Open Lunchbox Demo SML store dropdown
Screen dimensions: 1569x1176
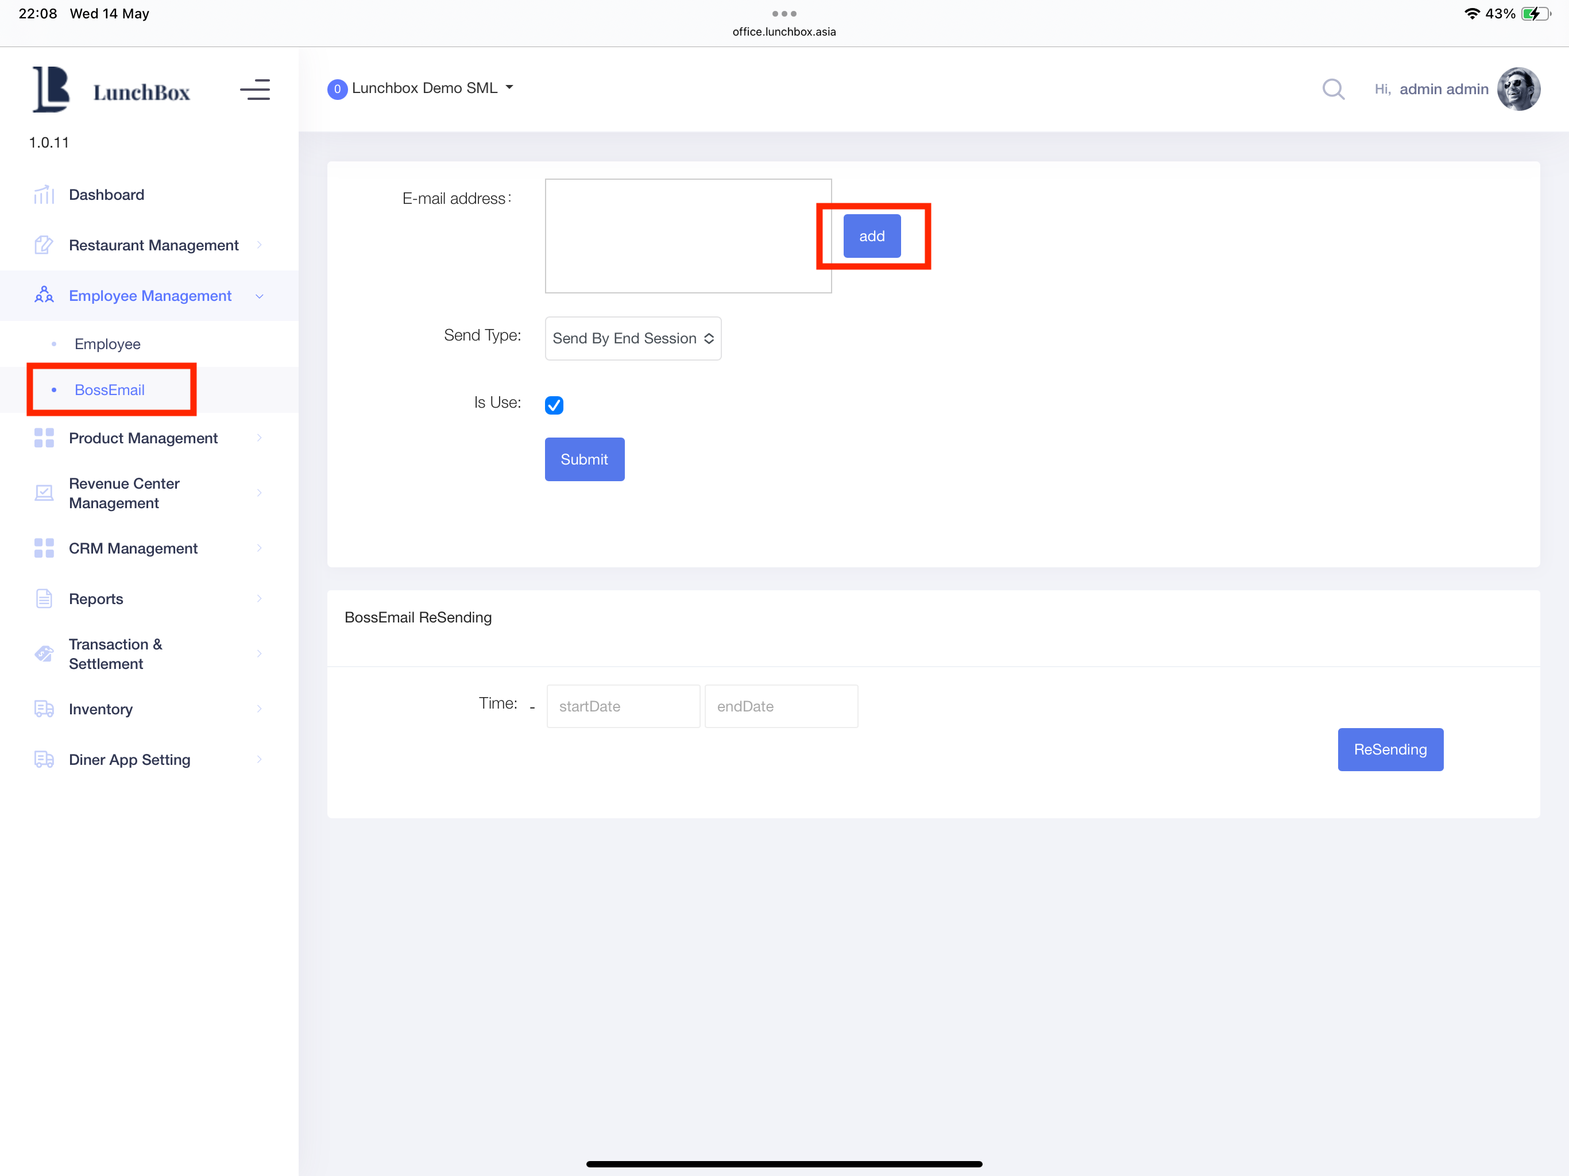click(432, 88)
